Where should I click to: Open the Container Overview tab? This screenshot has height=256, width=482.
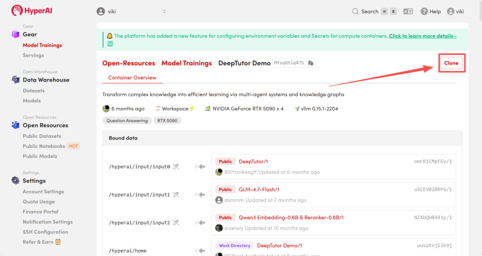coord(132,78)
